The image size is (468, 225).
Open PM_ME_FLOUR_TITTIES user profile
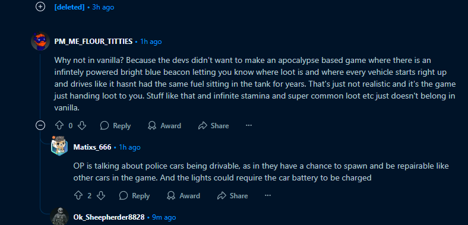point(93,42)
